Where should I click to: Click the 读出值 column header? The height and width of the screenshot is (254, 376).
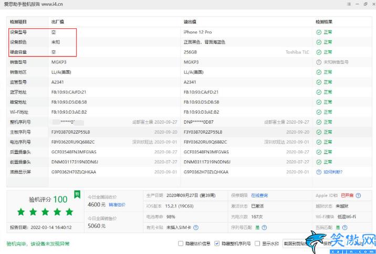coord(190,22)
